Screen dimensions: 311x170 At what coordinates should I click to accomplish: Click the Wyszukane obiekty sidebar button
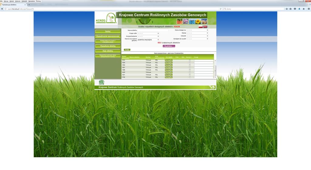click(x=108, y=46)
